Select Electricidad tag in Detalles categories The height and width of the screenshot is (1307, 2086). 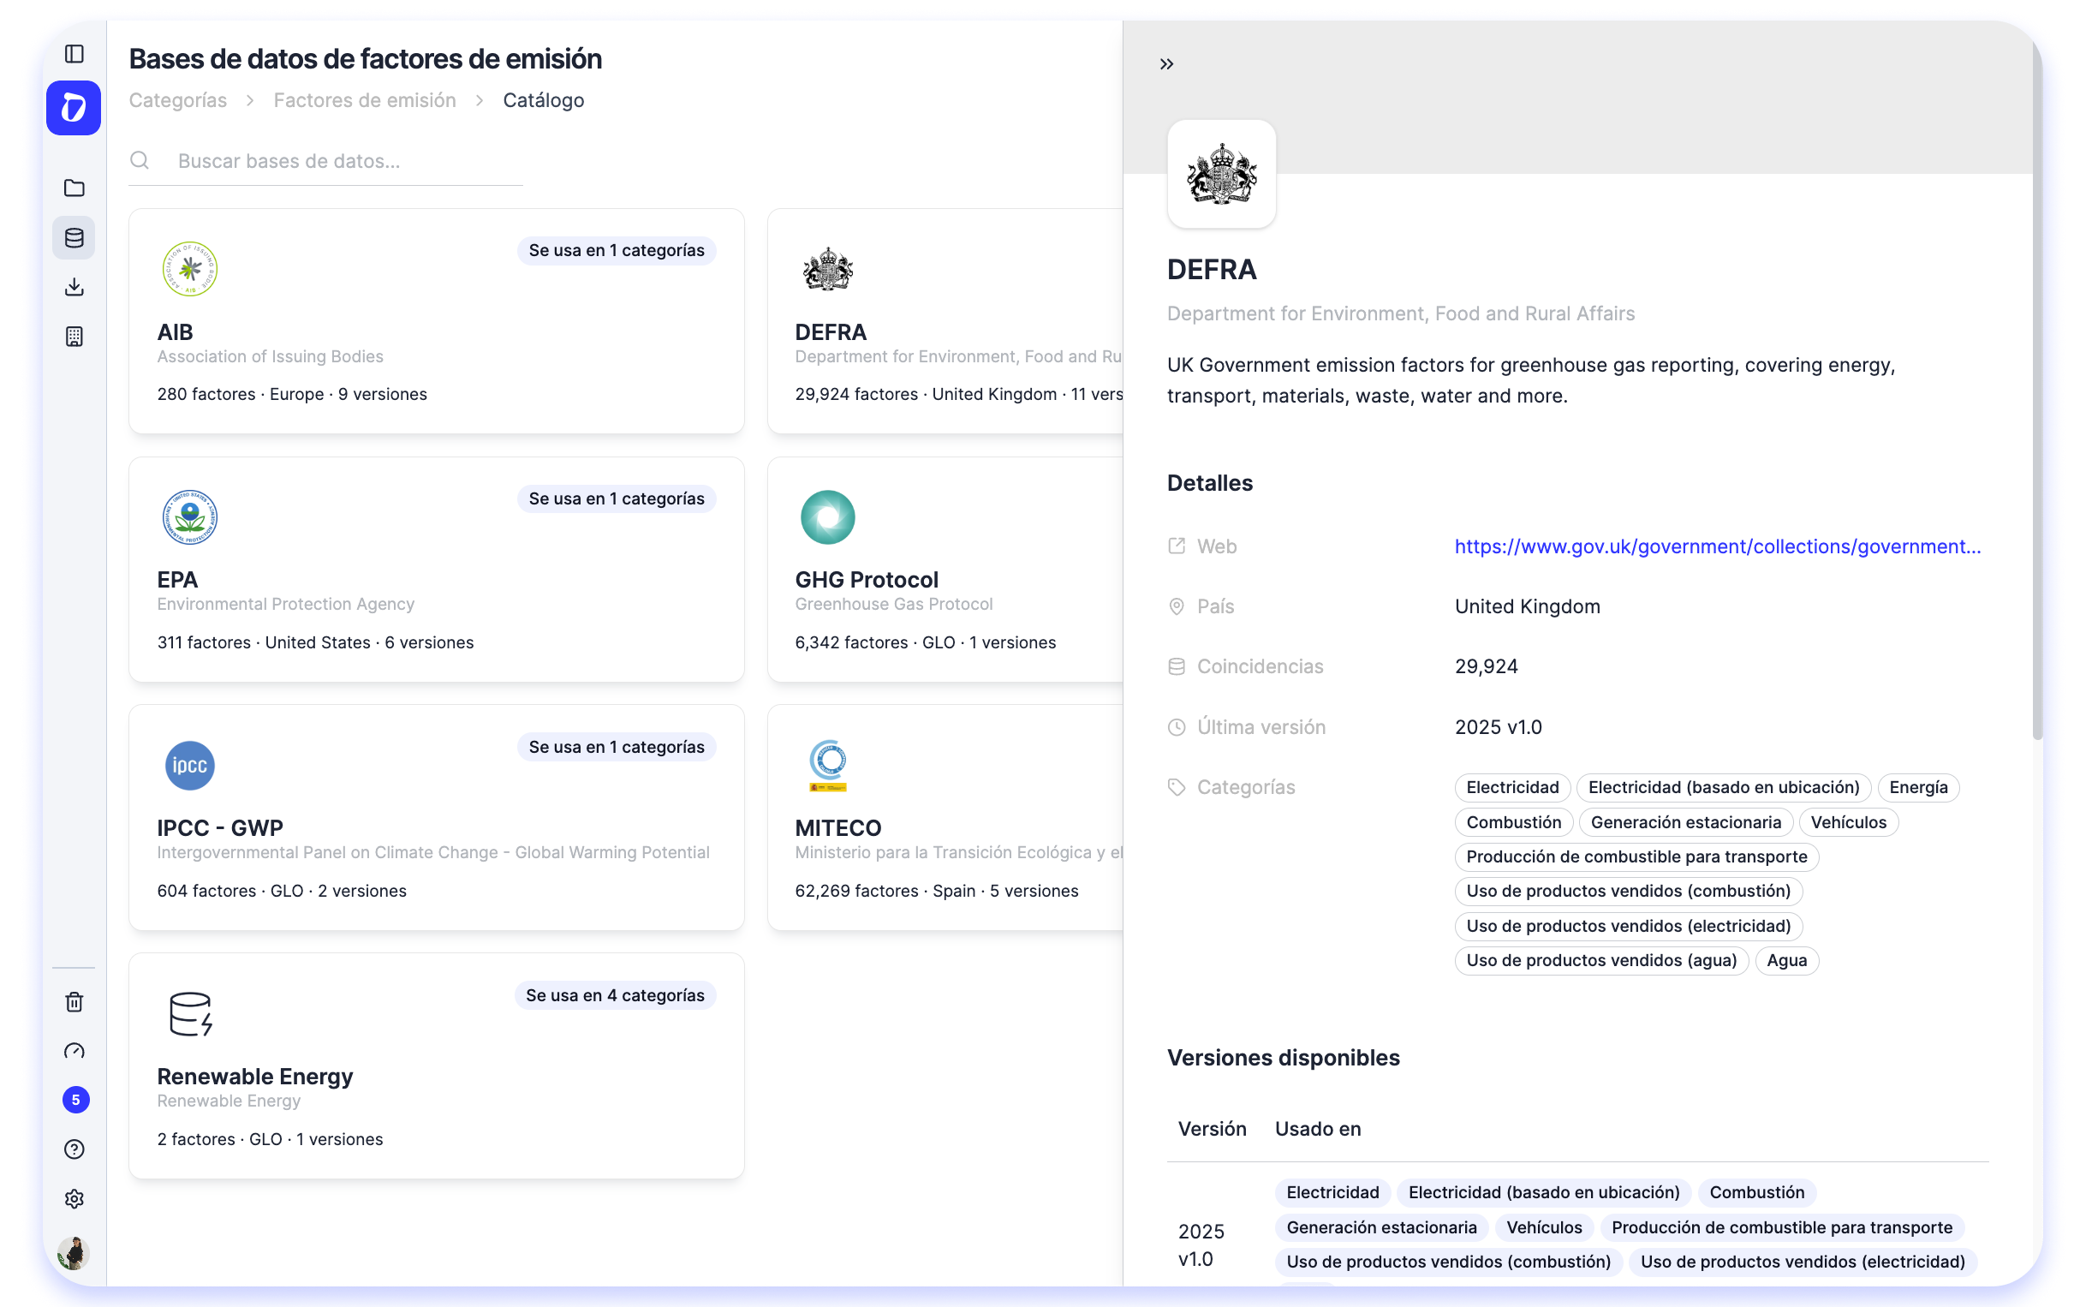[x=1512, y=787]
